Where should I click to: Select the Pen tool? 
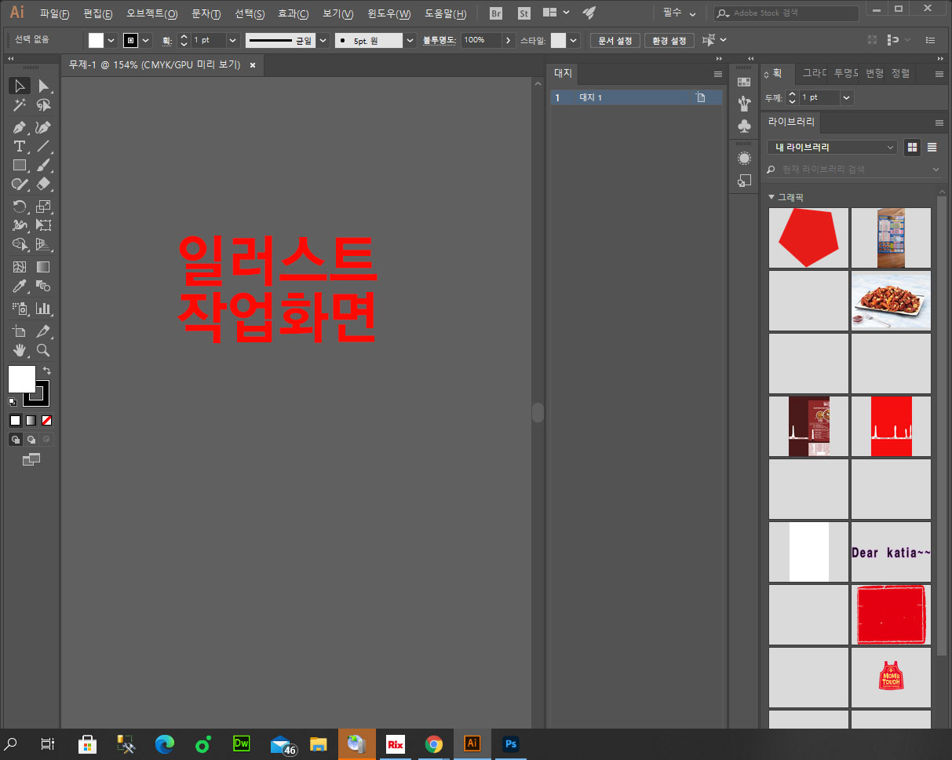coord(20,127)
